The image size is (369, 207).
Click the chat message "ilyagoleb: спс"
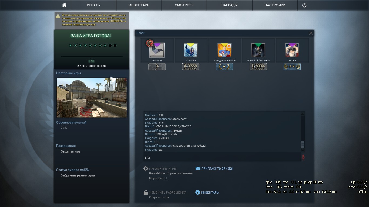[154, 123]
